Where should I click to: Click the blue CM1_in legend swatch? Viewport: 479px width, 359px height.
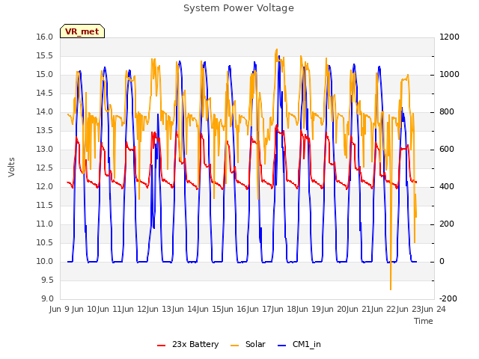click(x=282, y=346)
